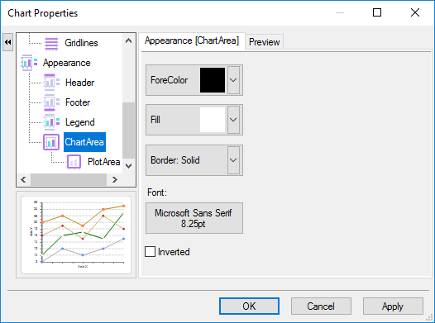Click the PlotArea node icon
The height and width of the screenshot is (323, 435).
(74, 162)
